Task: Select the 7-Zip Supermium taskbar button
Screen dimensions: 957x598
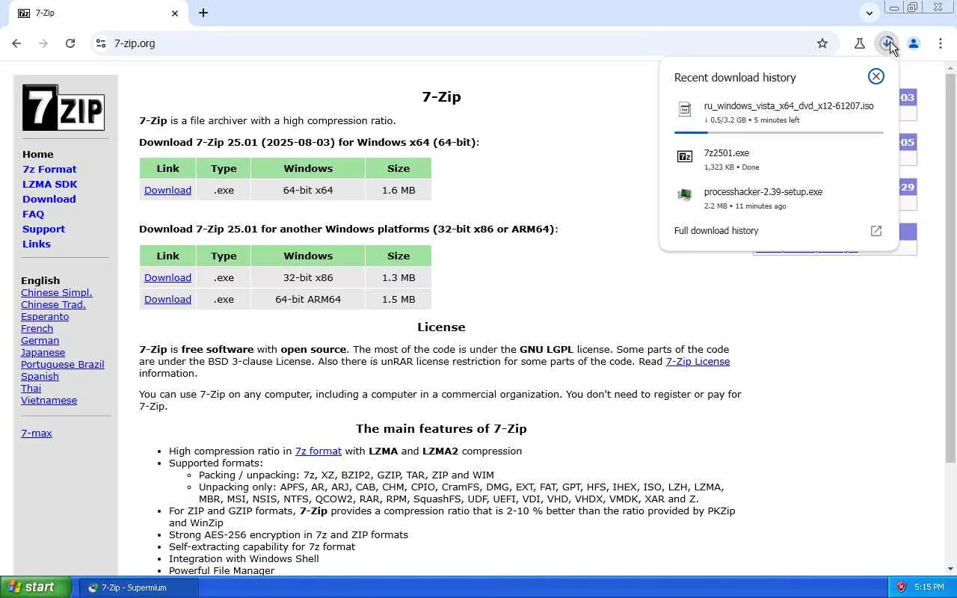Action: (139, 588)
